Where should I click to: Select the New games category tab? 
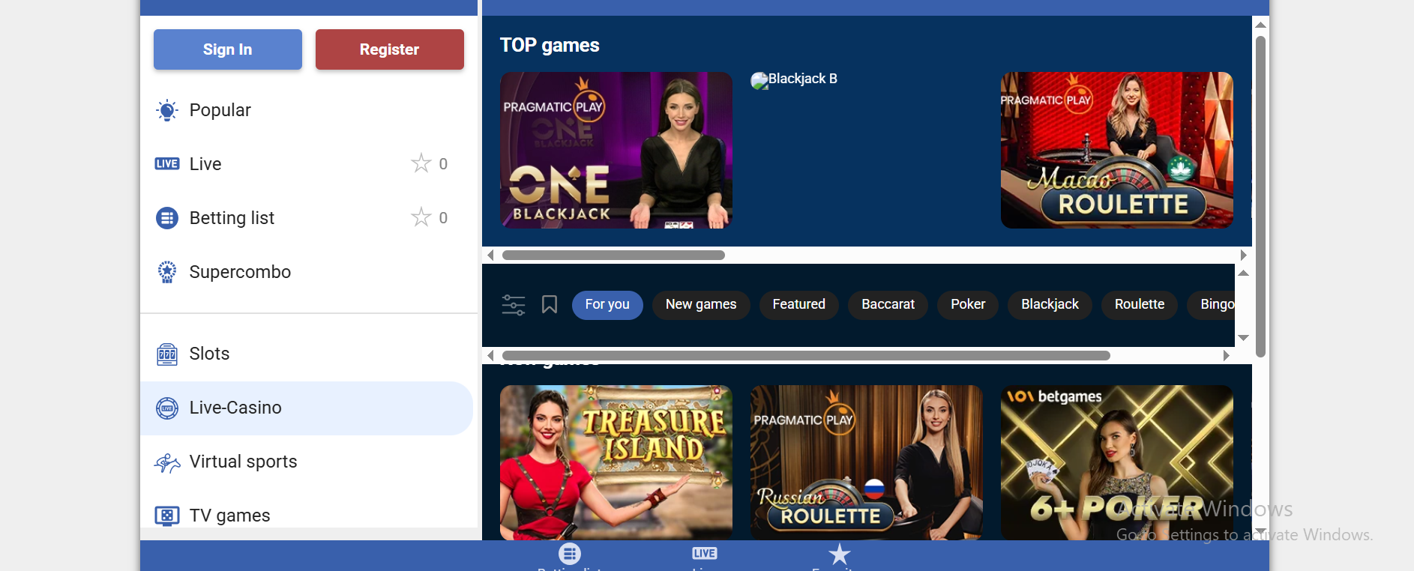[701, 305]
